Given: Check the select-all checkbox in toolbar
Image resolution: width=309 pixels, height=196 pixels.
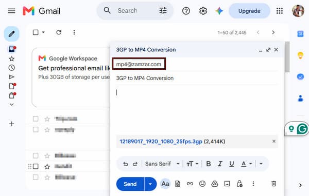Looking at the screenshot, I should tap(36, 32).
